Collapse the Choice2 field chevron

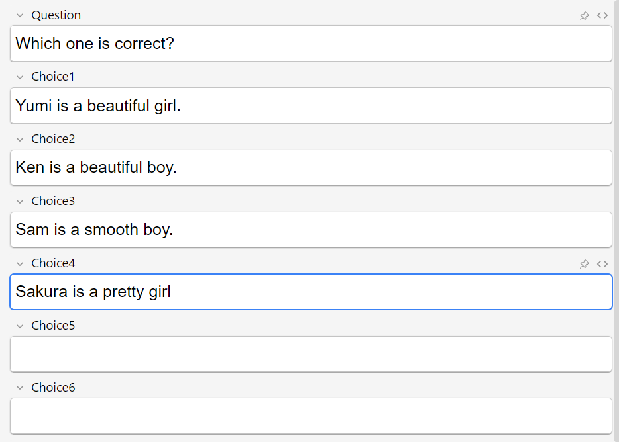(20, 140)
